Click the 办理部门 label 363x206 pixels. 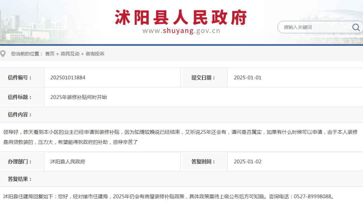(20, 162)
